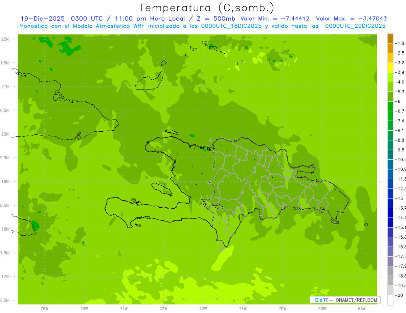The height and width of the screenshot is (313, 406).
Task: Click the -6.7 colorbar value label
Action: (x=400, y=111)
